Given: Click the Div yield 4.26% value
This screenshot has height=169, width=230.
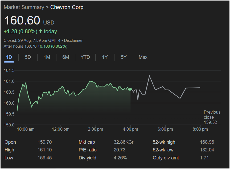Looking at the screenshot, I should point(120,158).
